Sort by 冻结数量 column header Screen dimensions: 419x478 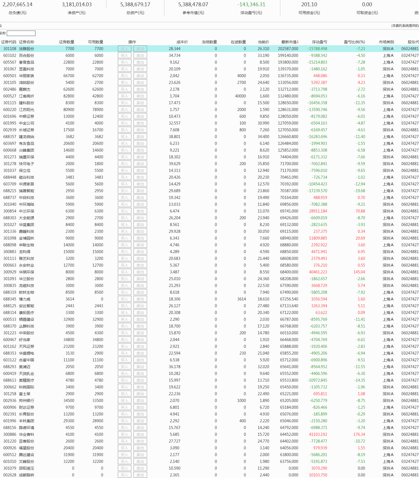(x=209, y=42)
